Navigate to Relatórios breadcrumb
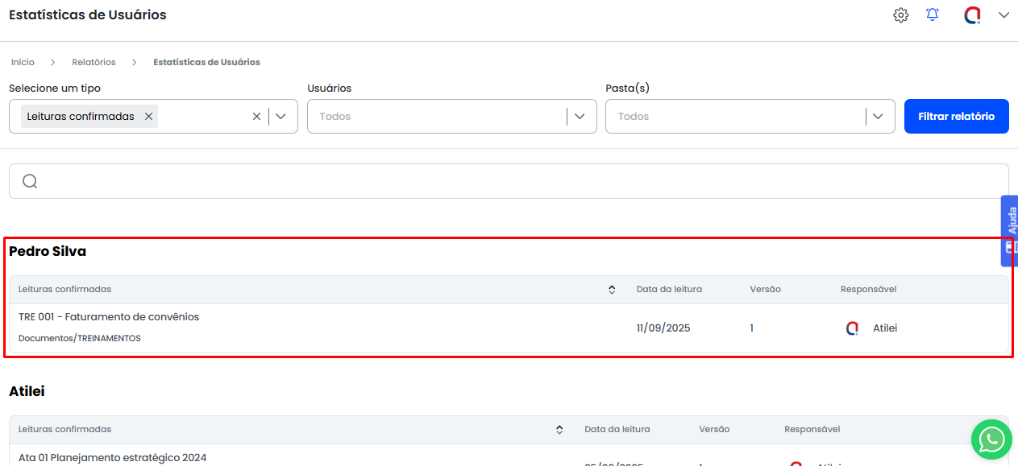The image size is (1018, 466). pyautogui.click(x=93, y=62)
